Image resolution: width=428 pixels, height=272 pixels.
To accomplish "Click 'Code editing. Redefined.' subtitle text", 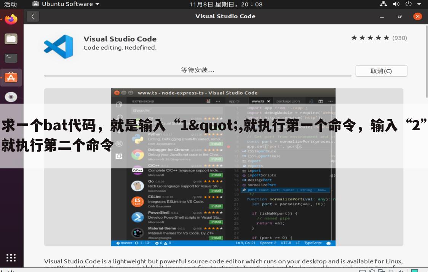I will tap(120, 48).
